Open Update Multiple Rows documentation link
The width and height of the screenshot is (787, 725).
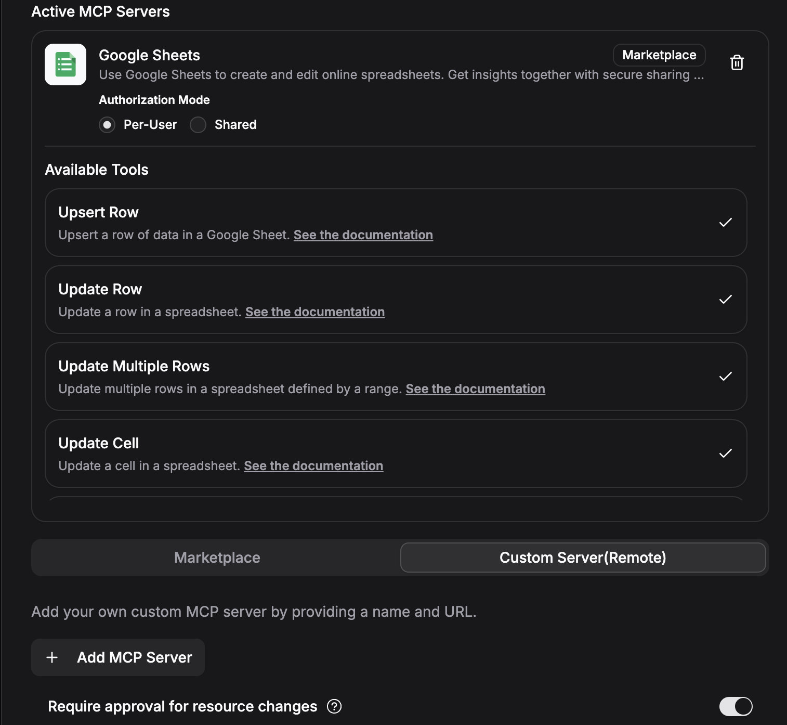[476, 389]
